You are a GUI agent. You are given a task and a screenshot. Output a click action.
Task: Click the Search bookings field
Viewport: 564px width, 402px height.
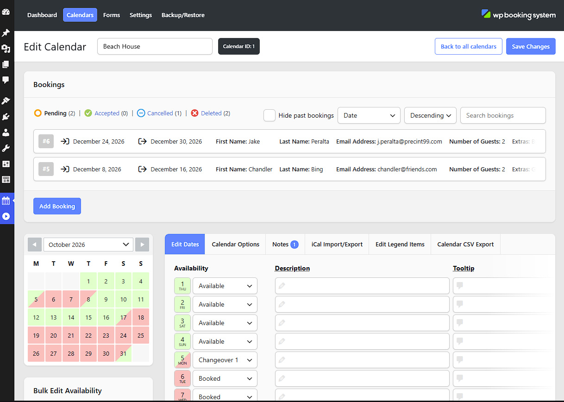pyautogui.click(x=503, y=115)
